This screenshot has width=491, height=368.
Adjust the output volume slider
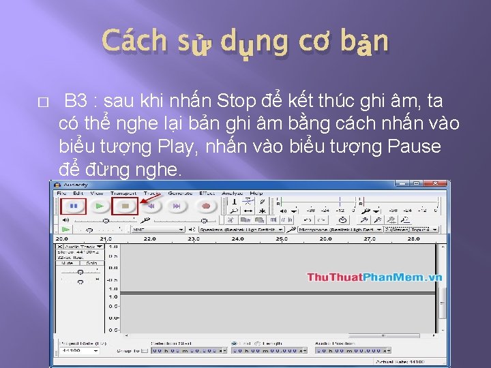(106, 221)
